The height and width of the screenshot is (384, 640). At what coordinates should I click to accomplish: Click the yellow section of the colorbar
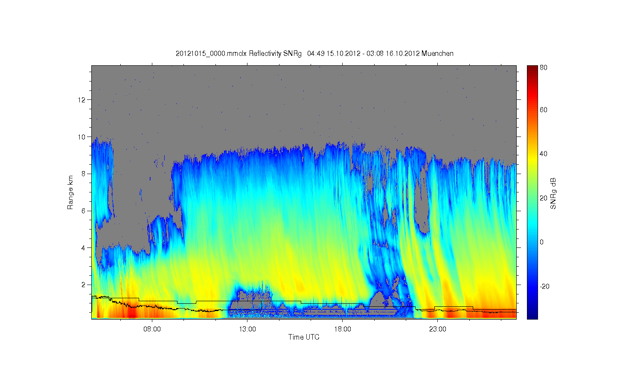[x=532, y=160]
